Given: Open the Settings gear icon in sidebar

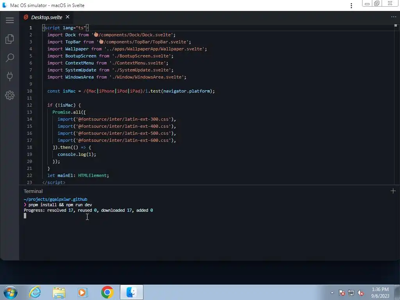Looking at the screenshot, I should tap(10, 95).
